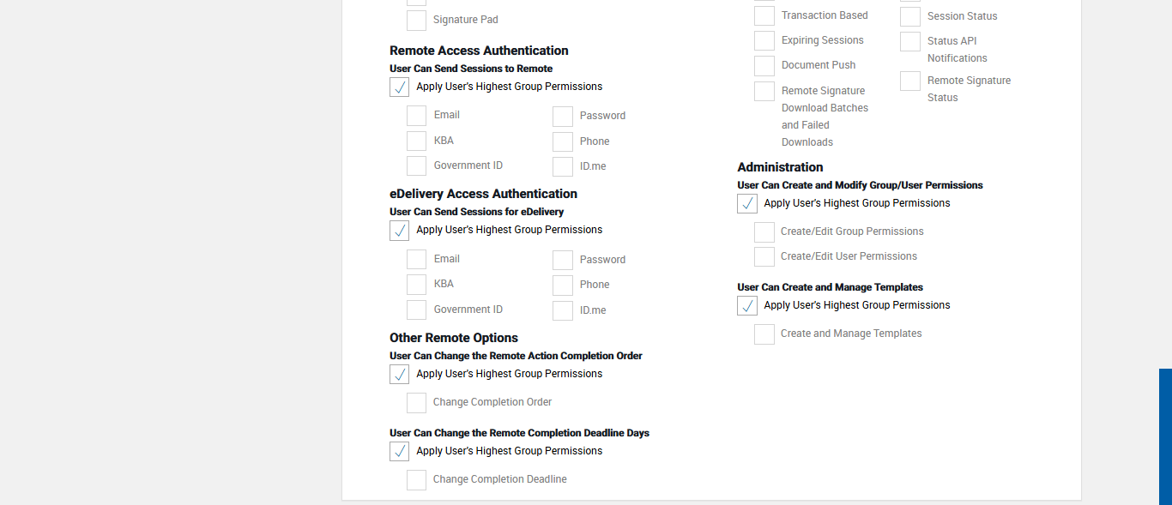Tick the Session Status checkbox
This screenshot has width=1172, height=505.
[x=910, y=17]
